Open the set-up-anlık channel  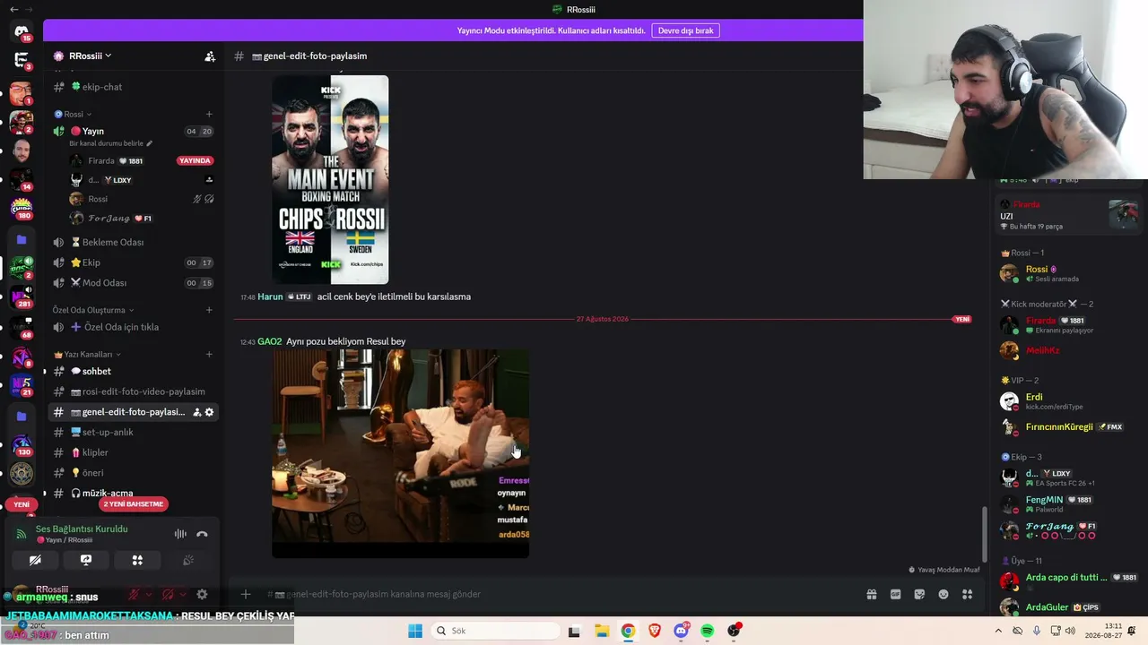pyautogui.click(x=133, y=432)
